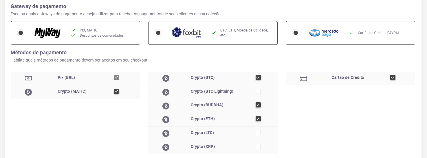The height and width of the screenshot is (158, 427).
Task: Click the coin icon beside Crypto (BUDDHA)
Action: (x=166, y=106)
